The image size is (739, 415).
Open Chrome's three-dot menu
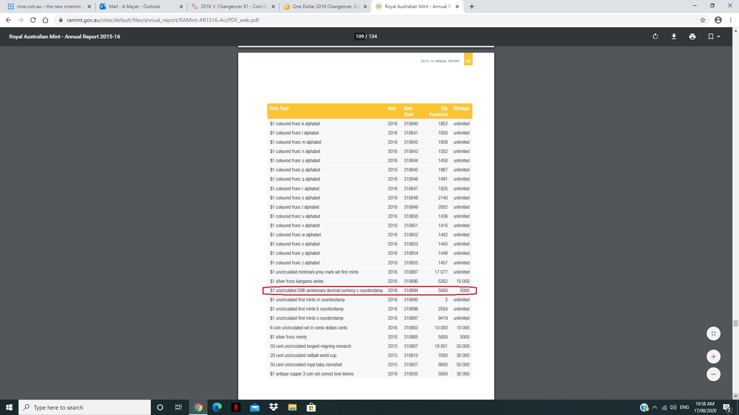(x=731, y=20)
